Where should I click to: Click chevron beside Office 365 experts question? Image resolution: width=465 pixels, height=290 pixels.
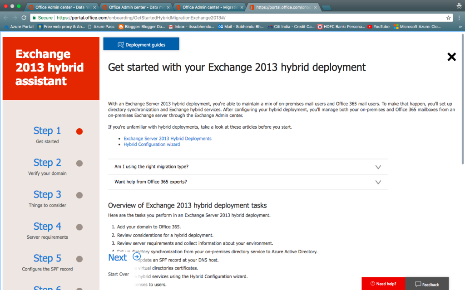[x=378, y=182]
